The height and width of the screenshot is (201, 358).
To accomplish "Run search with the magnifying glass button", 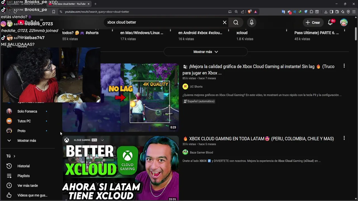I will click(236, 22).
